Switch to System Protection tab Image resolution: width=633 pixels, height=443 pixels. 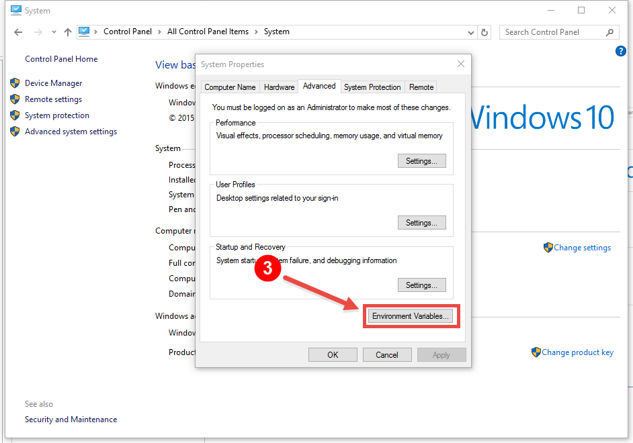click(x=372, y=87)
